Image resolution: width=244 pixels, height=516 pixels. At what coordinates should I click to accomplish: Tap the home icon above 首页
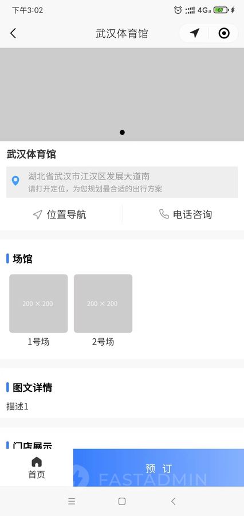37,462
